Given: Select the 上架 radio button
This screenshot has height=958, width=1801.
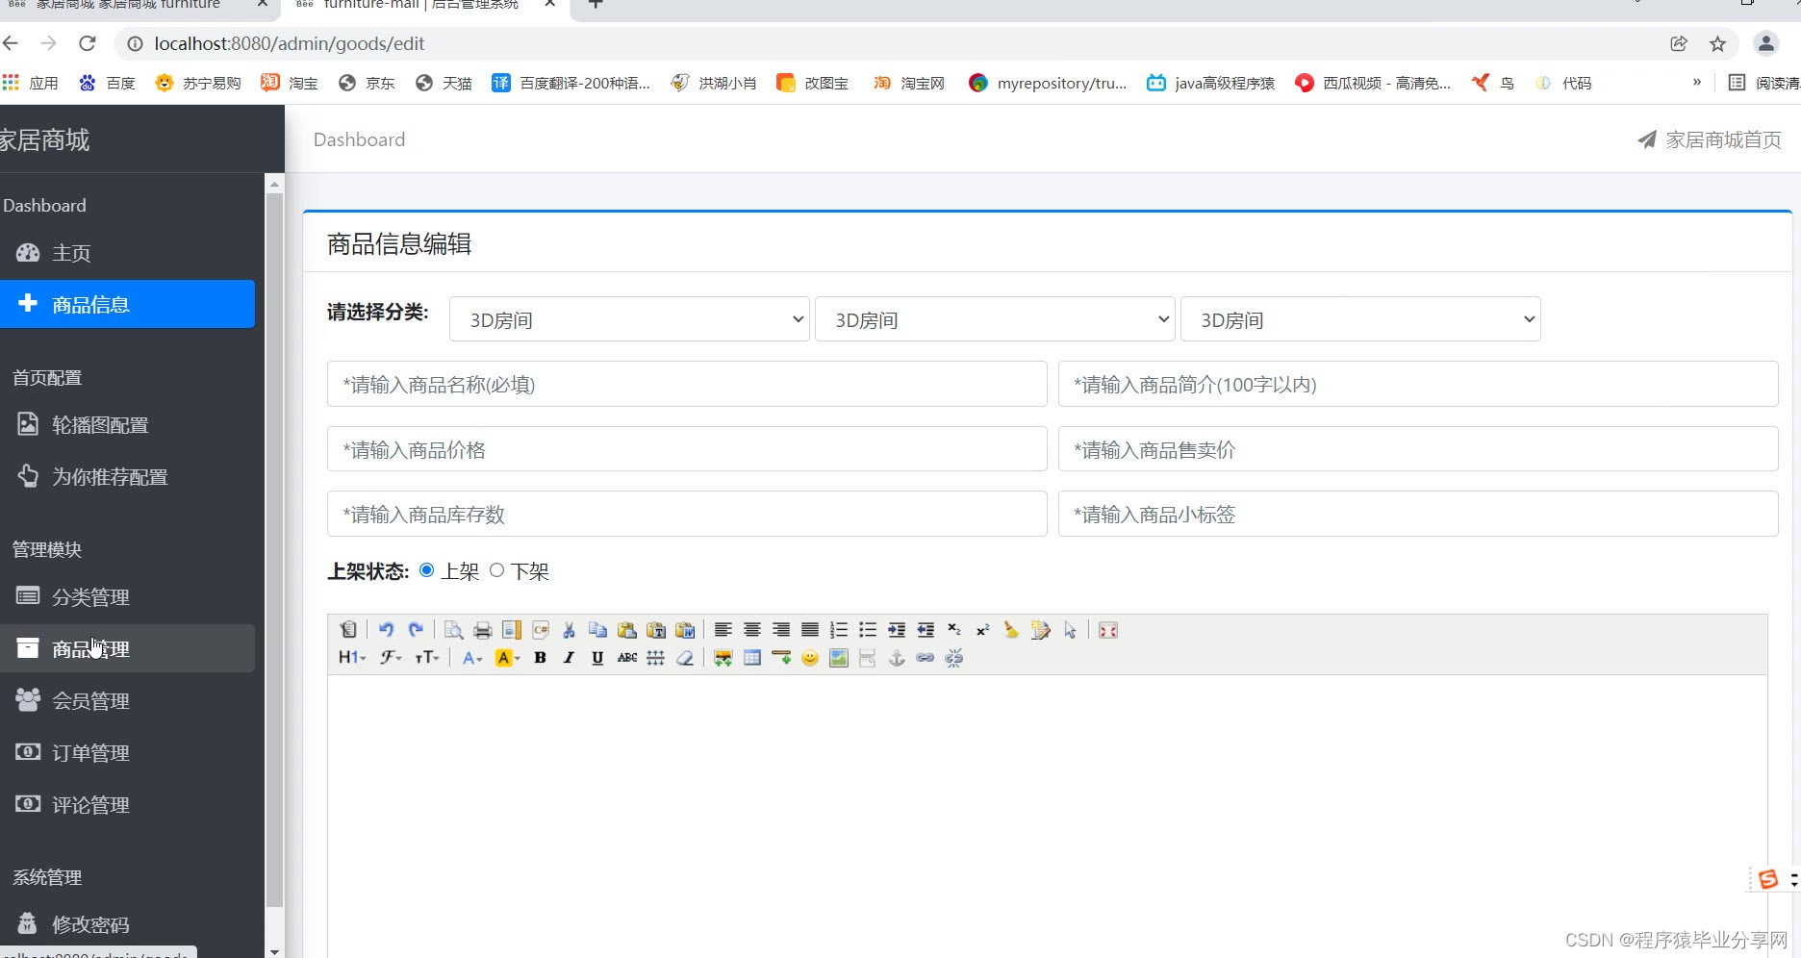Looking at the screenshot, I should 427,570.
